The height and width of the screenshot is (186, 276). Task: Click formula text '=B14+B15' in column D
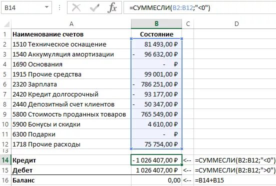(x=209, y=180)
